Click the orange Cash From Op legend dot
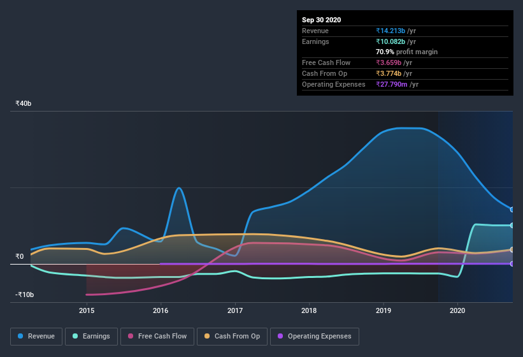 [x=207, y=336]
